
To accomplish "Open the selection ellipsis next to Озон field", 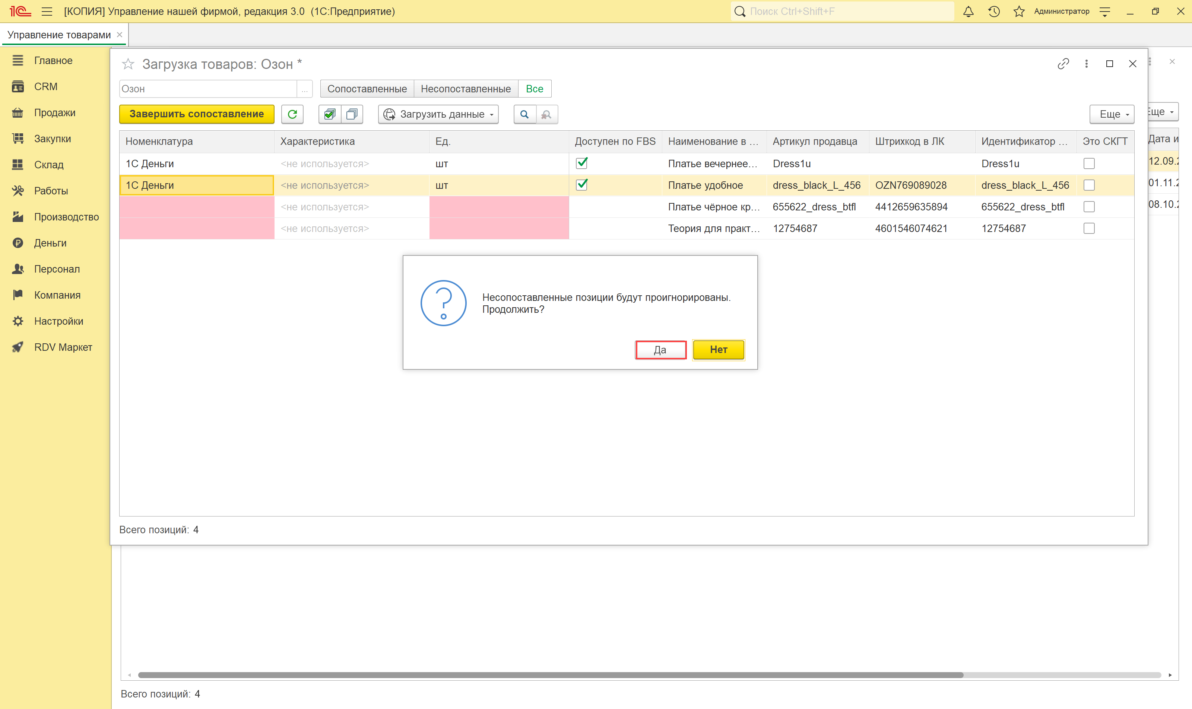I will point(304,89).
